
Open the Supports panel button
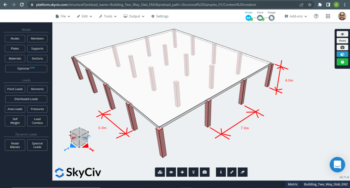tap(37, 49)
